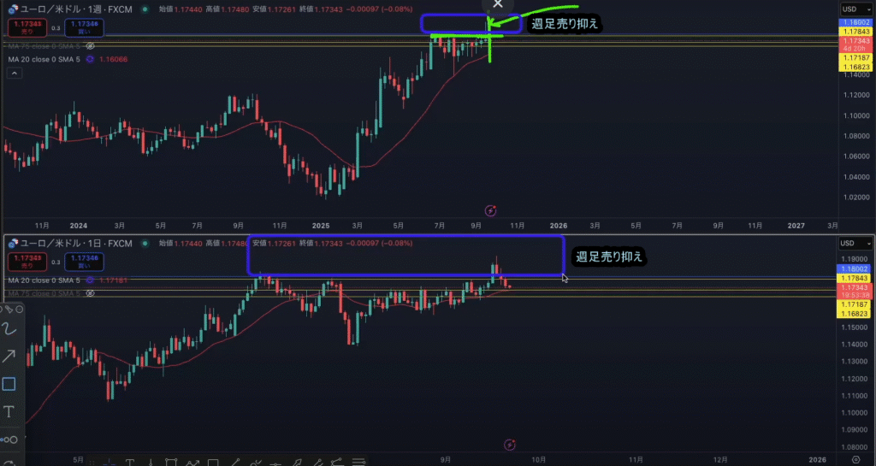The width and height of the screenshot is (876, 466).
Task: Select the rectangle drawing tool
Action: pos(9,384)
